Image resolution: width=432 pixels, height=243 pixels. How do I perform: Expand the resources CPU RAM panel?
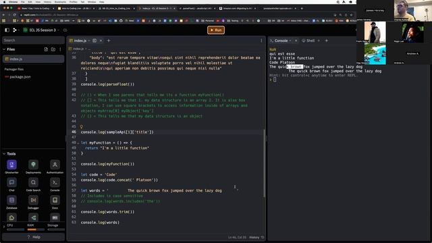click(x=4, y=227)
